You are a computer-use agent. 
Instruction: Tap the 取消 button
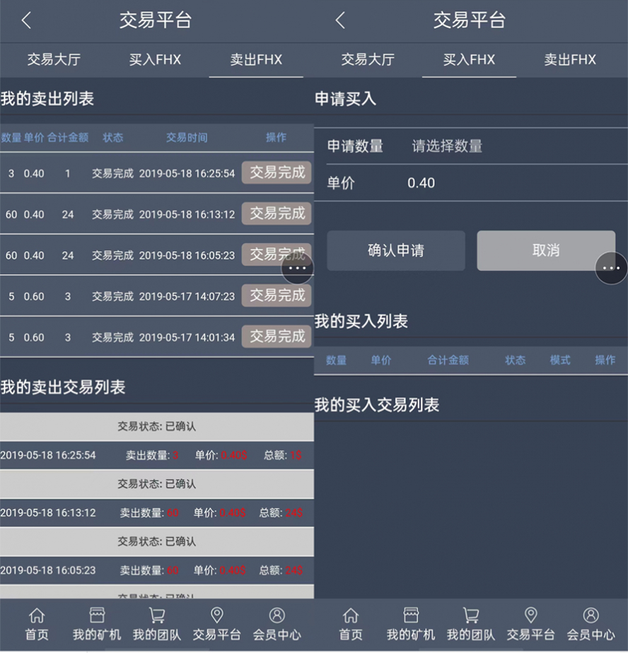point(546,251)
